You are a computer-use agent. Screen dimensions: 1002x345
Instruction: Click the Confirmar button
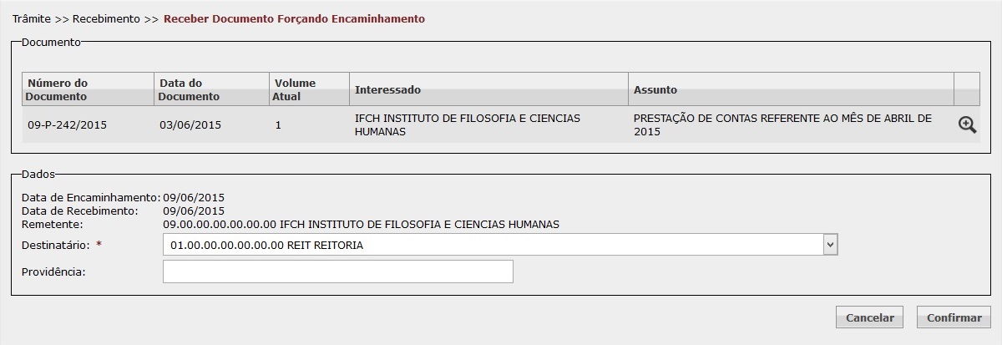point(954,317)
